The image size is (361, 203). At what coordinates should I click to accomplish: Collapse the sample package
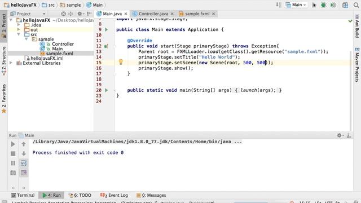pos(27,39)
